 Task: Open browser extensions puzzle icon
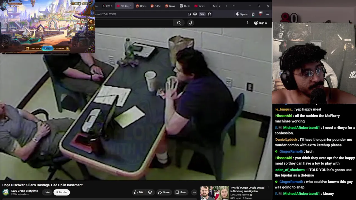pyautogui.click(x=253, y=14)
